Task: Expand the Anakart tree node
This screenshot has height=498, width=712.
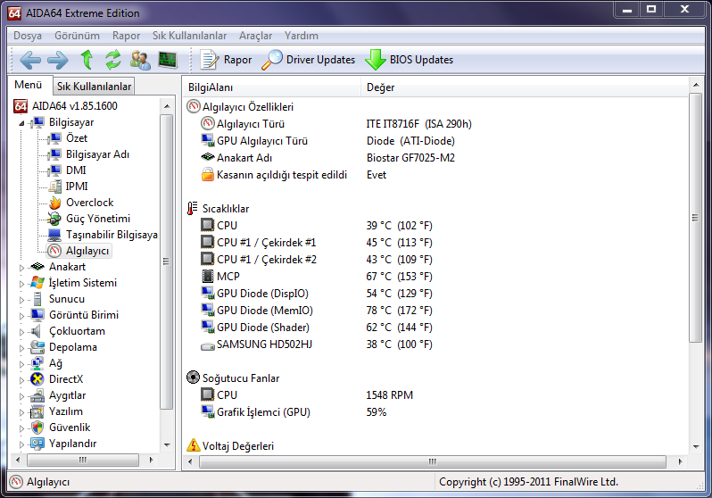Action: click(x=23, y=267)
